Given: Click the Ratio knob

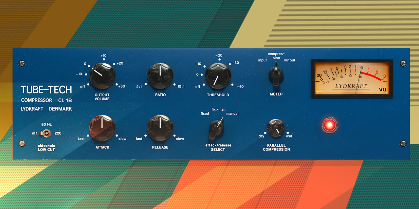Looking at the screenshot, I should 160,76.
